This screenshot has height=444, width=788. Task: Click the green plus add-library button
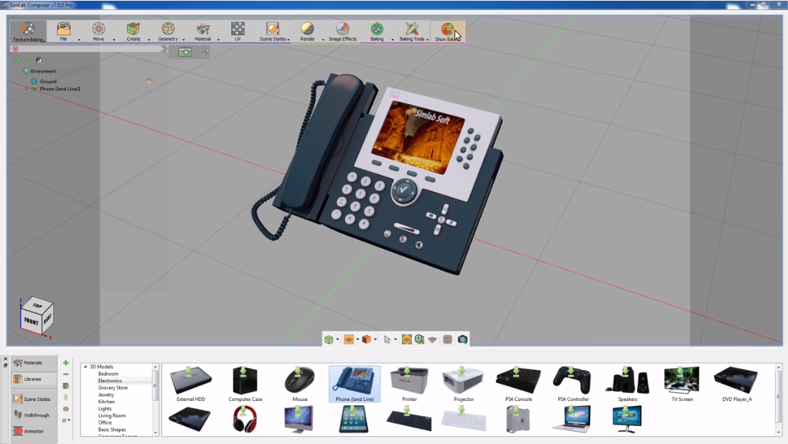point(66,363)
